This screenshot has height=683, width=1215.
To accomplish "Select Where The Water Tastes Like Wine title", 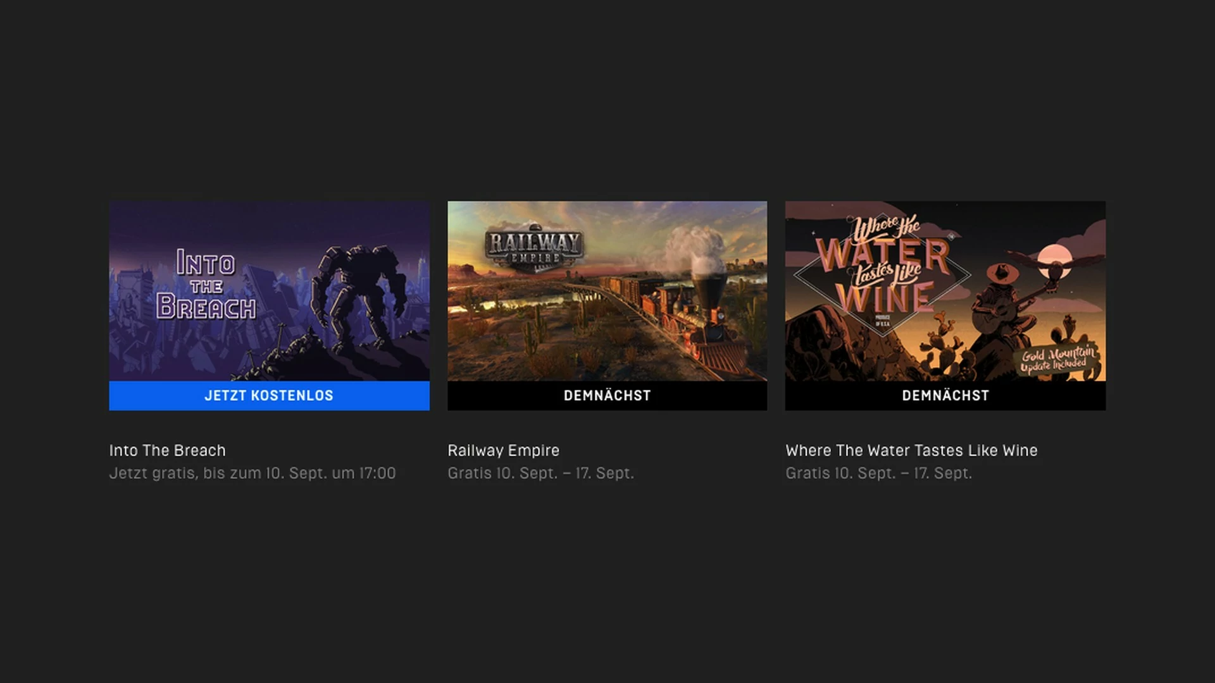I will tap(911, 450).
